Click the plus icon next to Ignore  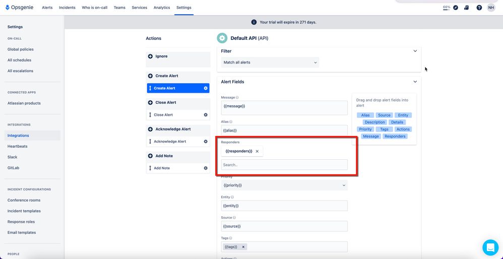150,56
